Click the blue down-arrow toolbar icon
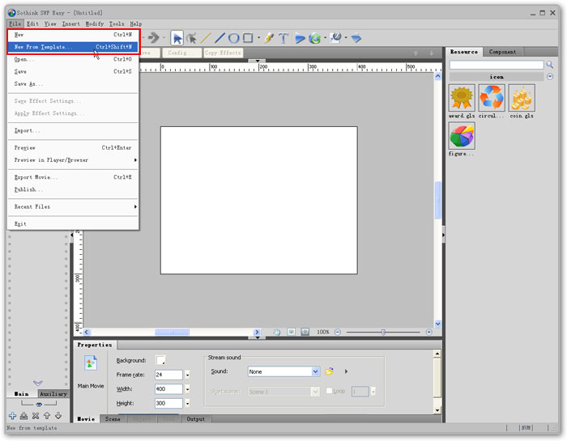The image size is (567, 441). pos(356,38)
